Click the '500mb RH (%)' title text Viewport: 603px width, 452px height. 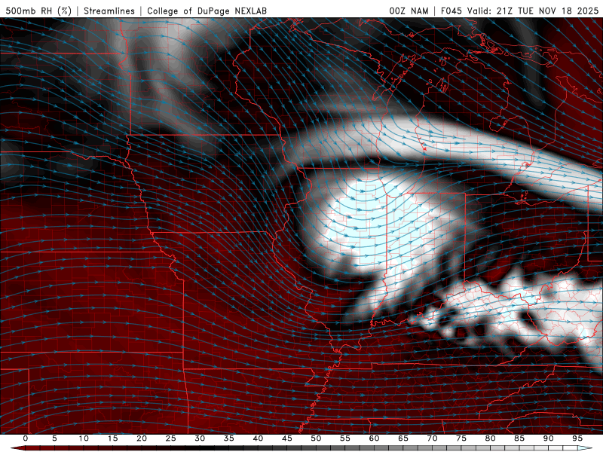point(38,11)
